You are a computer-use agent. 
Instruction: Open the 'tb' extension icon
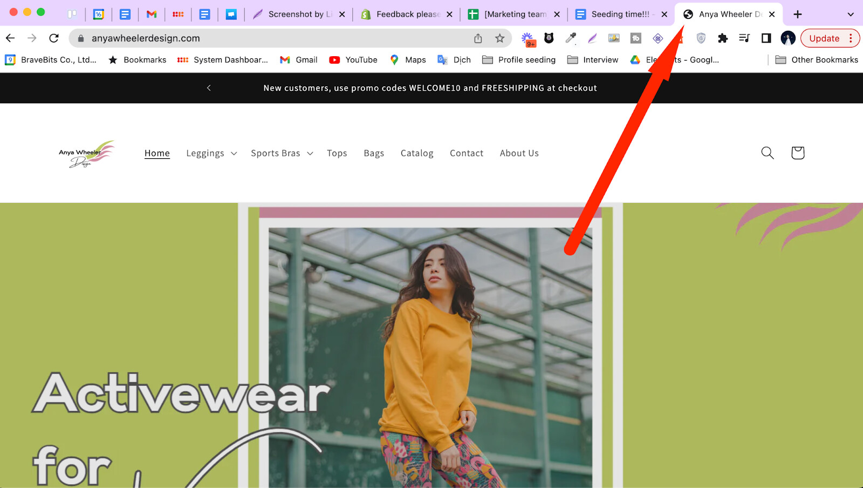tap(636, 38)
